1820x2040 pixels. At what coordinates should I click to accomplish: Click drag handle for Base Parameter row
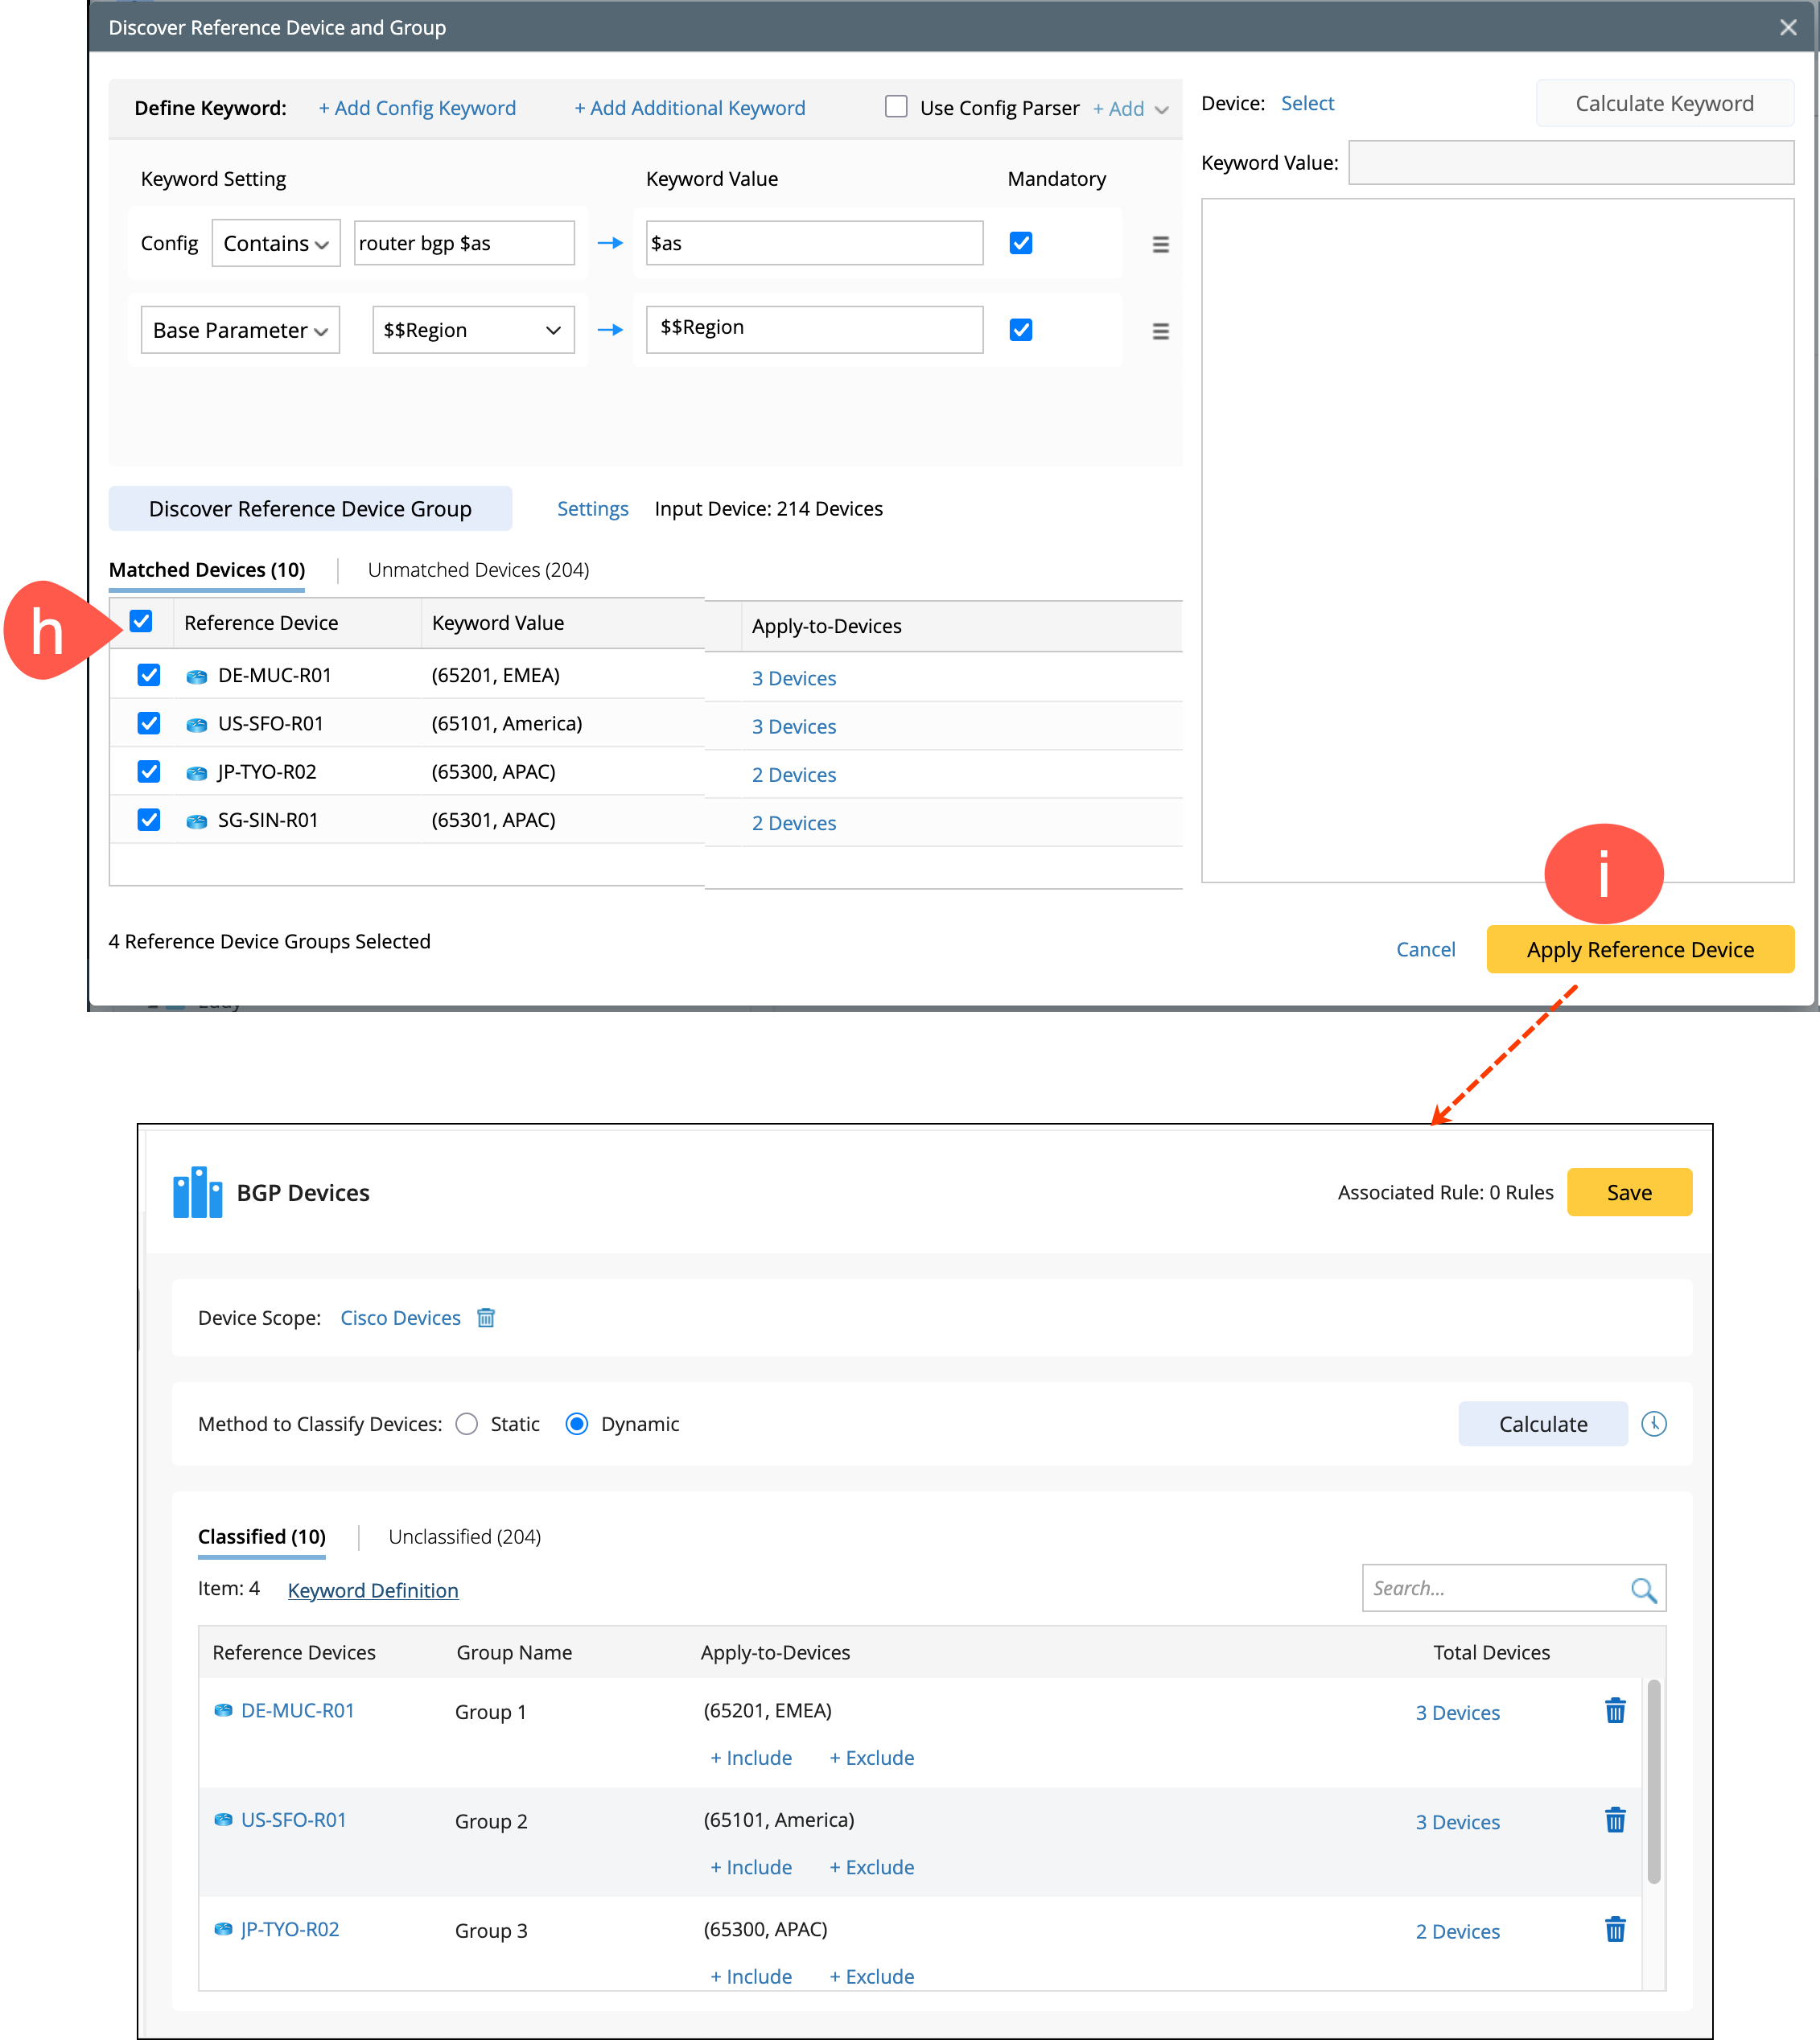tap(1160, 331)
